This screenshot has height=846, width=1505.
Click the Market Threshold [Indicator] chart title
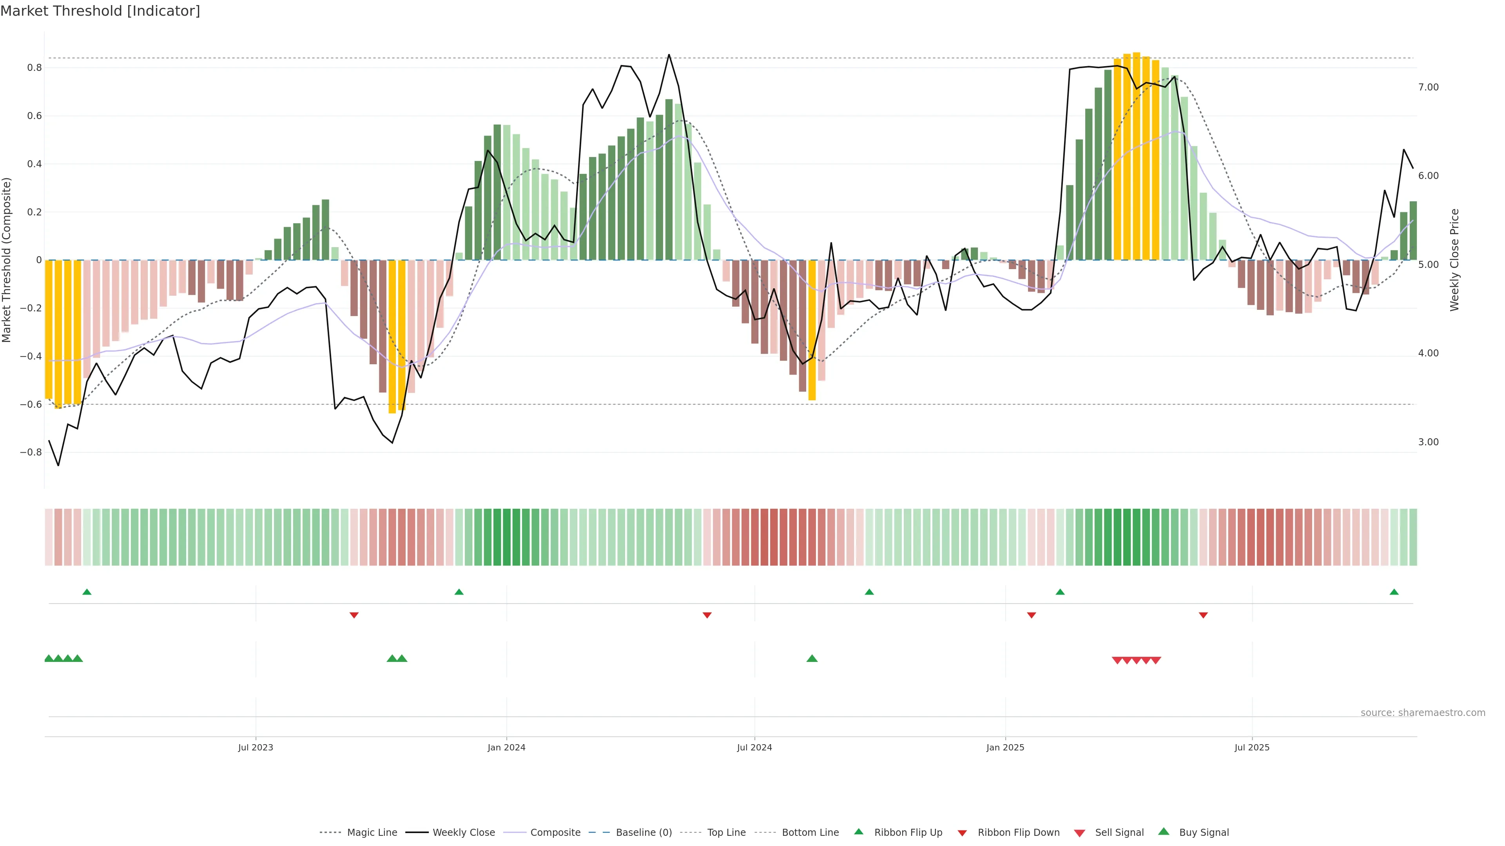coord(100,11)
